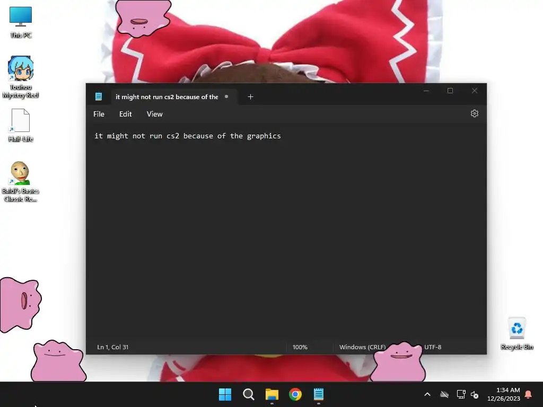Select This PC desktop icon

[x=21, y=22]
